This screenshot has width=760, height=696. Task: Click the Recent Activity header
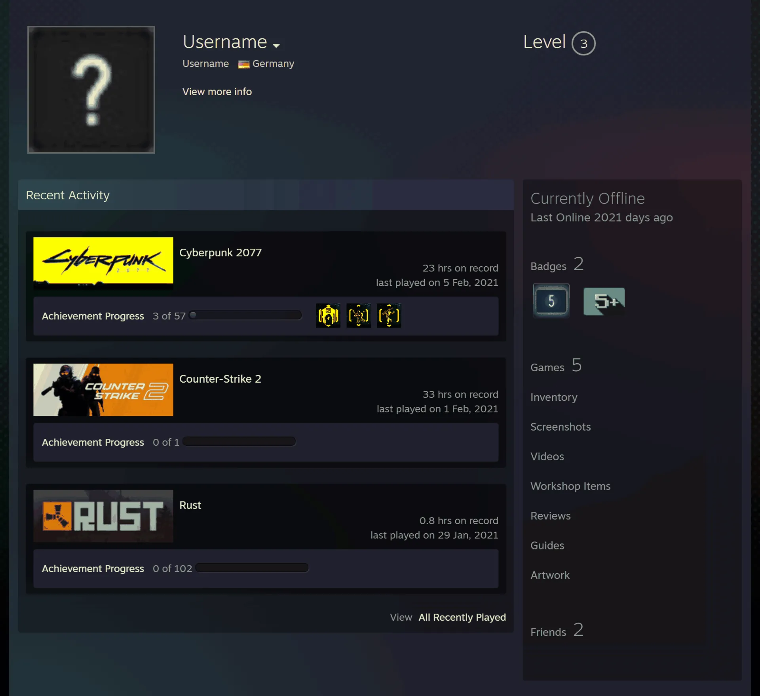(x=266, y=195)
